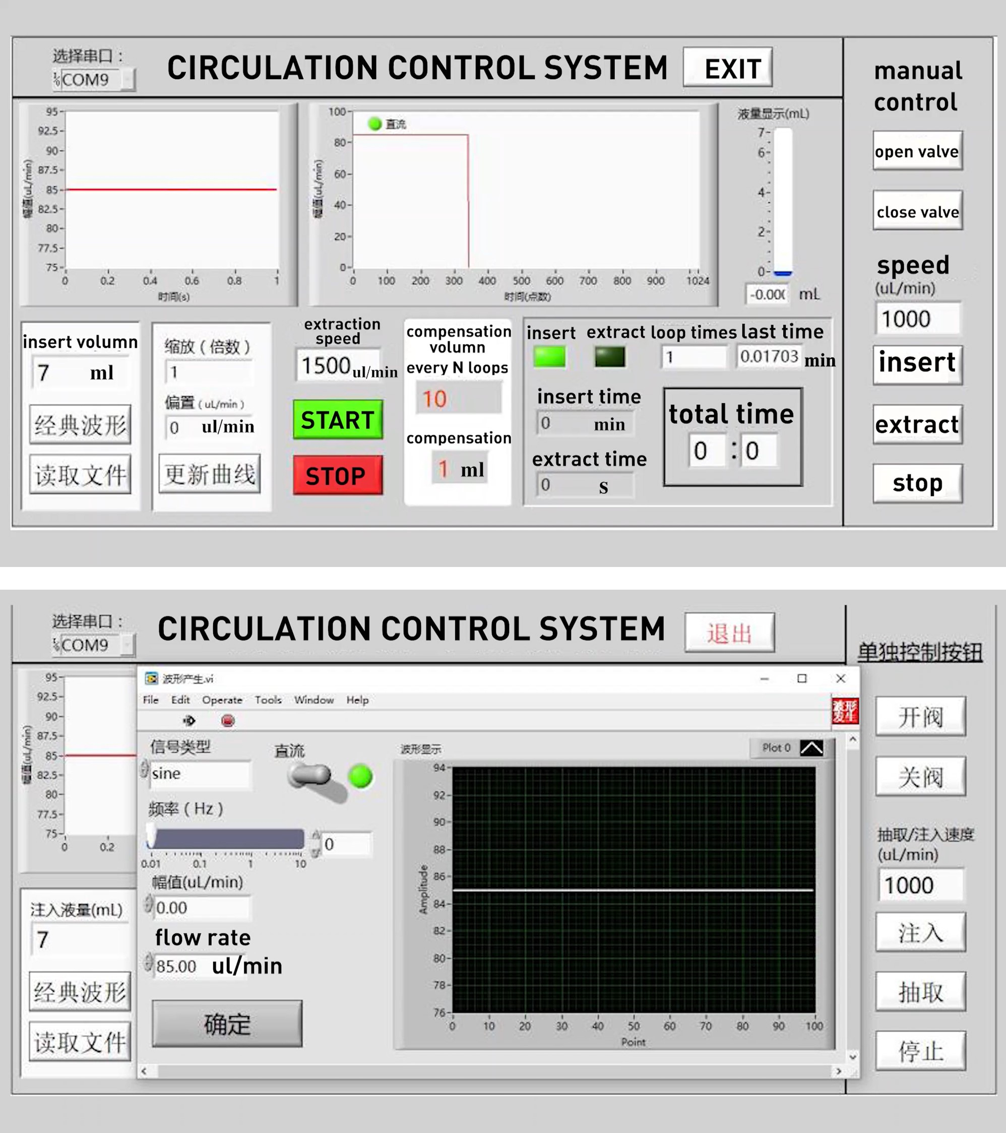Open the Operate menu
The width and height of the screenshot is (1006, 1133).
pyautogui.click(x=222, y=700)
